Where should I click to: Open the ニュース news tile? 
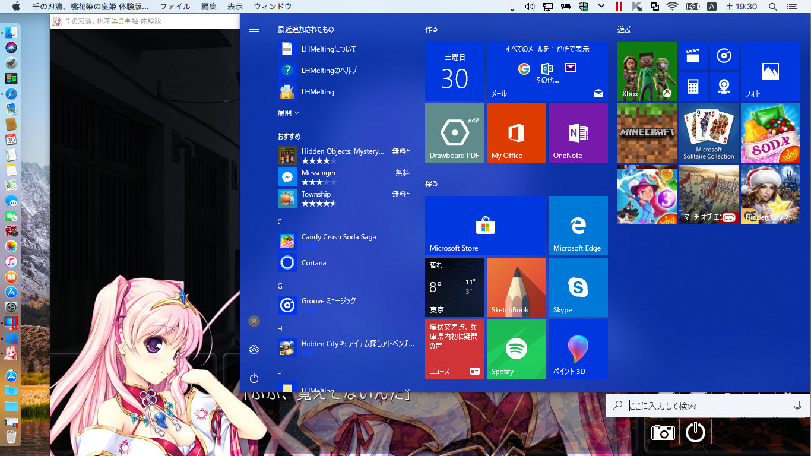[455, 349]
